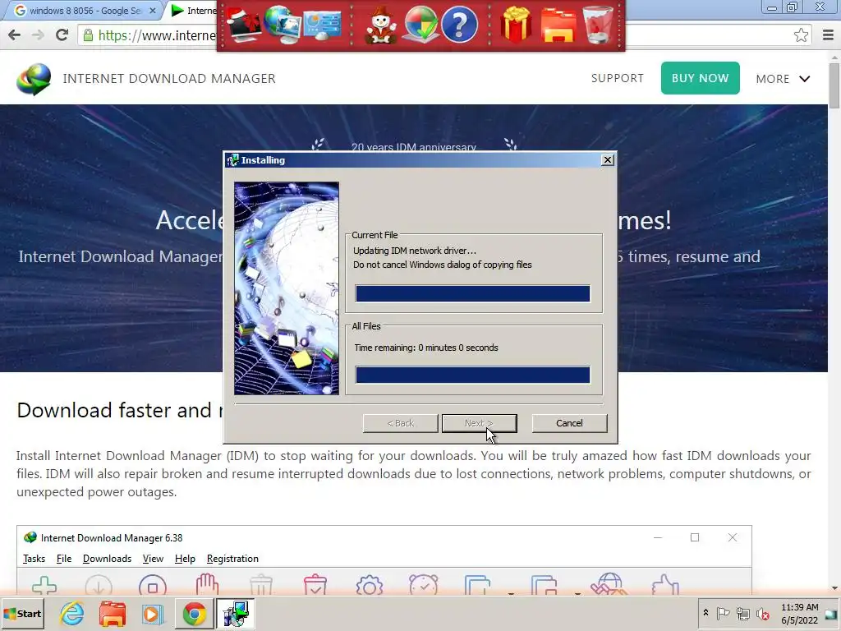Click the green plus Add URL icon

(44, 585)
